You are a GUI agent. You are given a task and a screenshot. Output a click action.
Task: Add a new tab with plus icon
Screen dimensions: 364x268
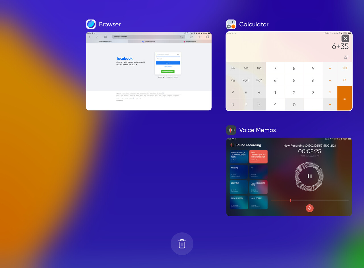200,37
